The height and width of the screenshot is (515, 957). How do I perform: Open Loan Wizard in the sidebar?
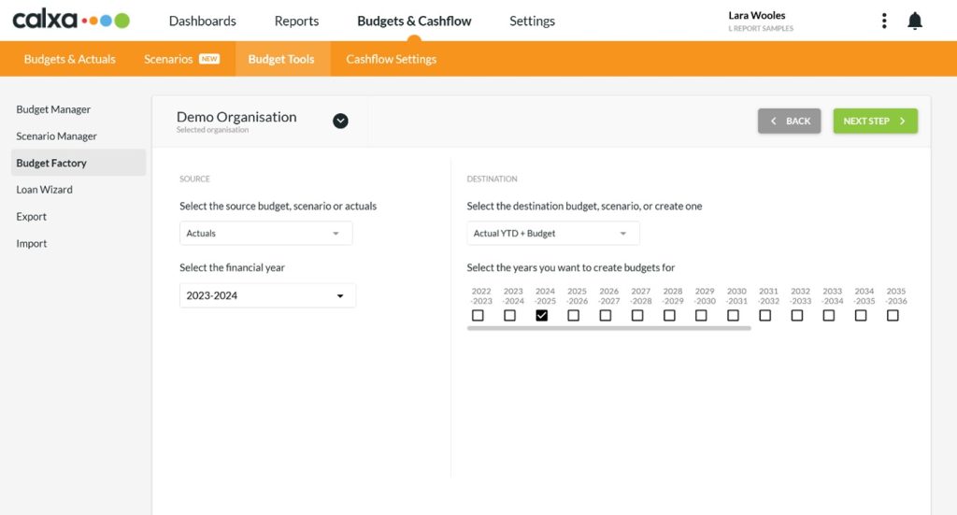(44, 190)
